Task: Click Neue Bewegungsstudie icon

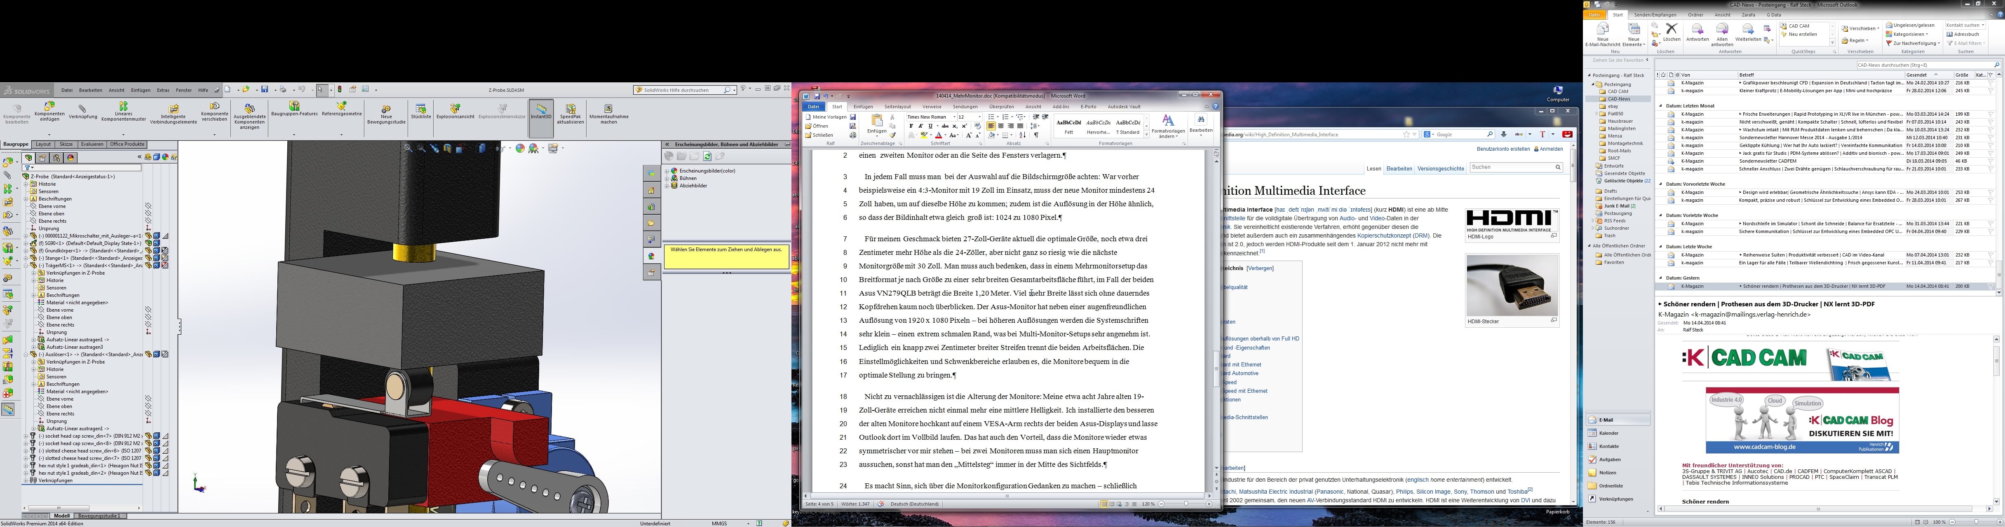Action: point(386,115)
